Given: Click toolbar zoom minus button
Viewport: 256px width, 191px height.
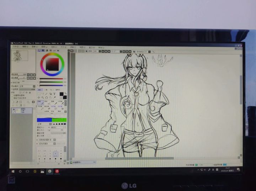Looking at the screenshot, I should tap(103, 51).
